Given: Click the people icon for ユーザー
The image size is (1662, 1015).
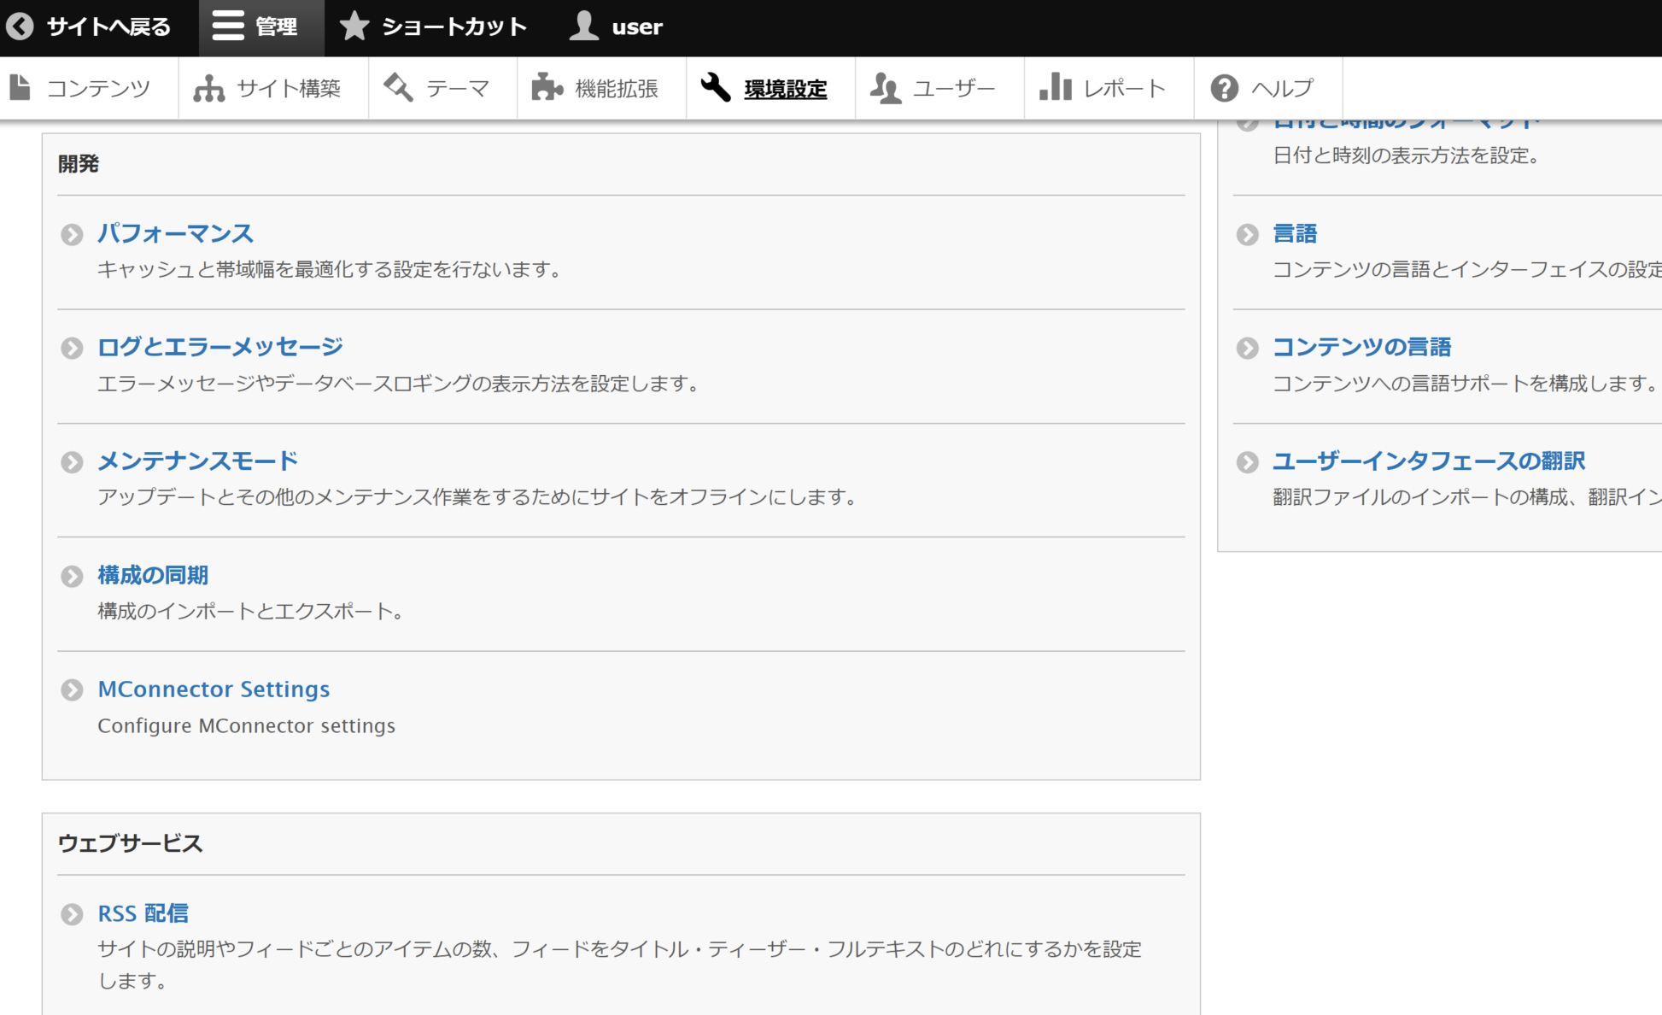Looking at the screenshot, I should [886, 88].
